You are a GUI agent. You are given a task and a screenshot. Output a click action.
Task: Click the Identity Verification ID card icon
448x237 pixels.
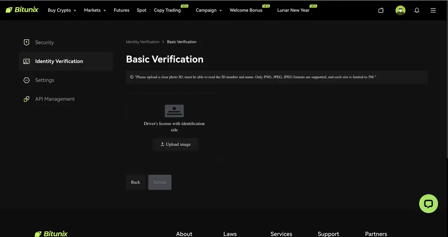tap(26, 61)
